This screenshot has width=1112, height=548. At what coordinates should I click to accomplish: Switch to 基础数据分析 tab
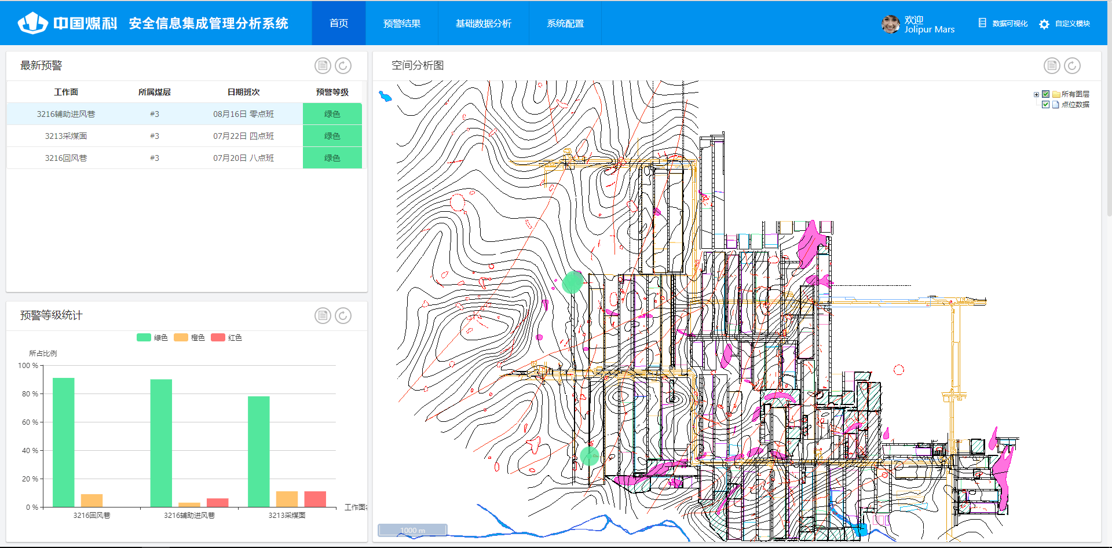pyautogui.click(x=483, y=24)
